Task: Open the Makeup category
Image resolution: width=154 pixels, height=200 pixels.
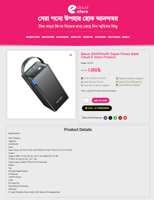Action: tap(126, 37)
